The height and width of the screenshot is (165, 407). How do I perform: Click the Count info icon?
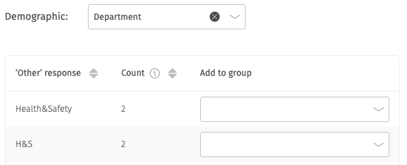(x=154, y=73)
